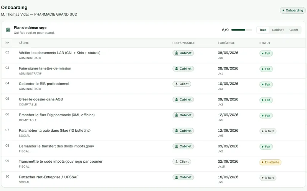Click the building icon in Créer le dossier ACD row
The image size is (307, 191).
177,100
